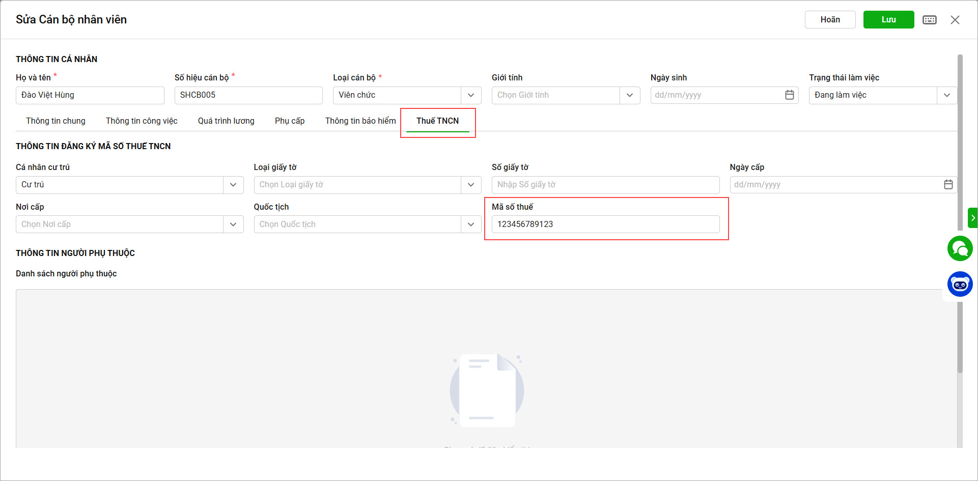Close the employee edit dialog
Screen dimensions: 978x481
955,20
